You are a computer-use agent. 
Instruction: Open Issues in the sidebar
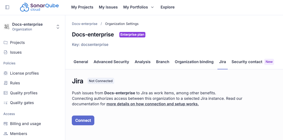coord(16,52)
